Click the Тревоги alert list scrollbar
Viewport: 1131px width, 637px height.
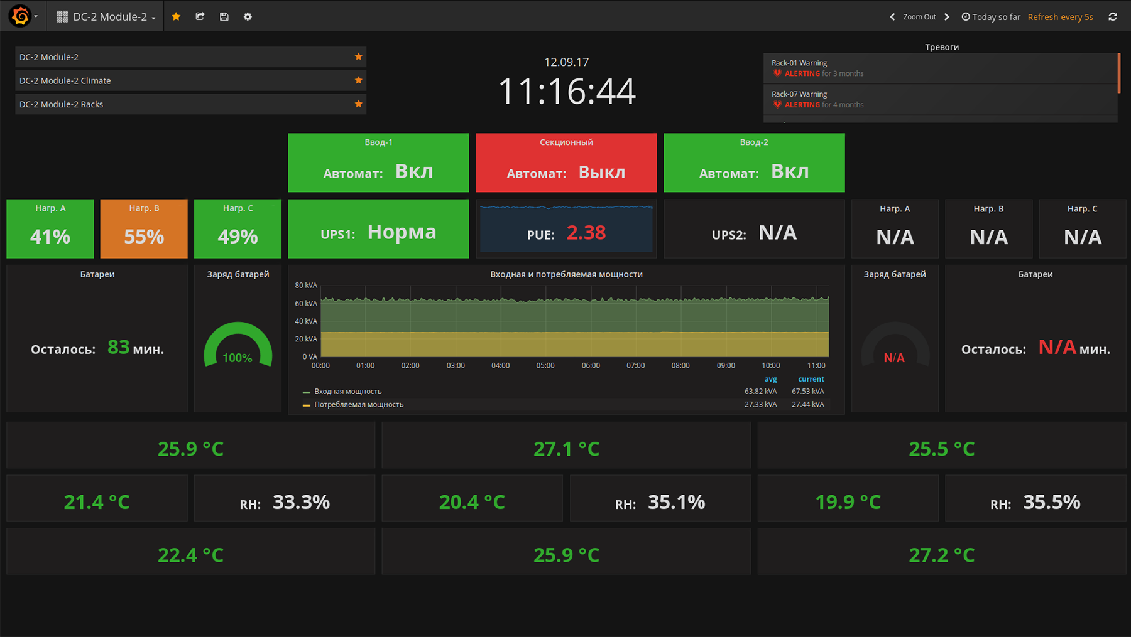[x=1119, y=73]
